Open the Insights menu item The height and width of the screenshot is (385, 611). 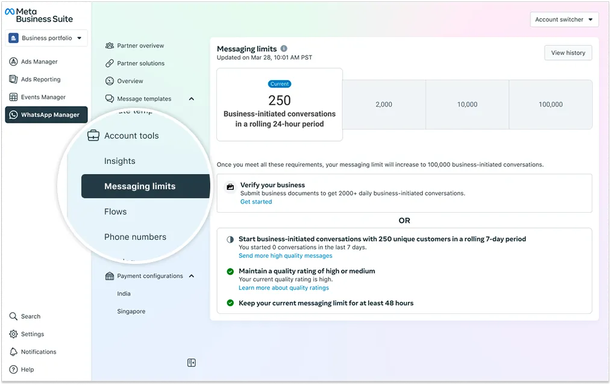(x=119, y=161)
